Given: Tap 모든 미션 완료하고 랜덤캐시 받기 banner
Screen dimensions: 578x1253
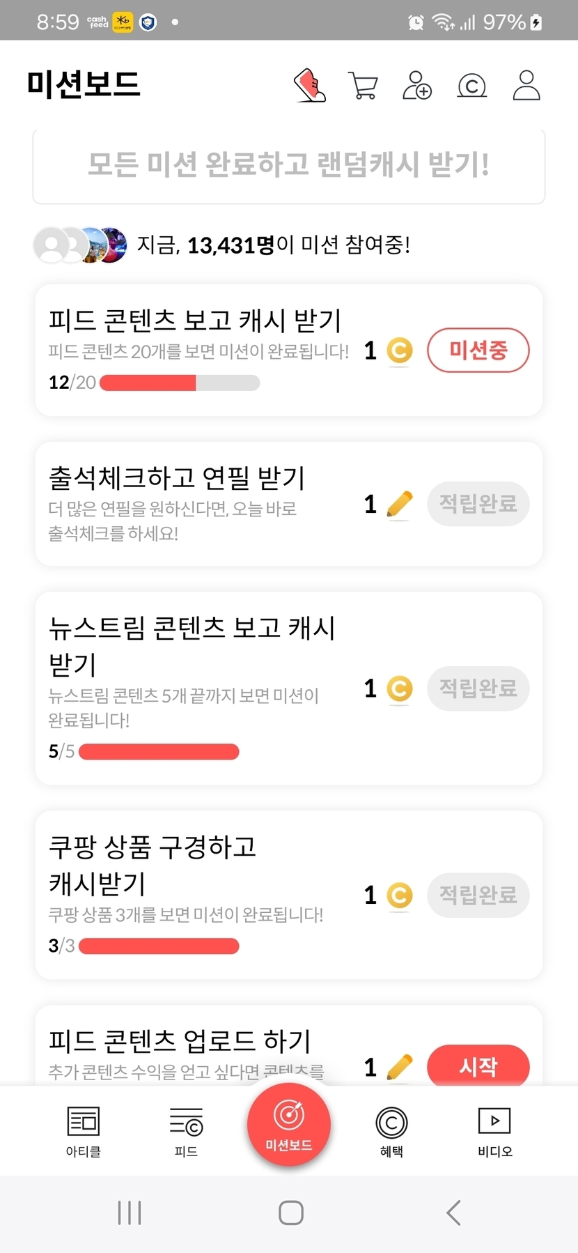Looking at the screenshot, I should (x=288, y=166).
